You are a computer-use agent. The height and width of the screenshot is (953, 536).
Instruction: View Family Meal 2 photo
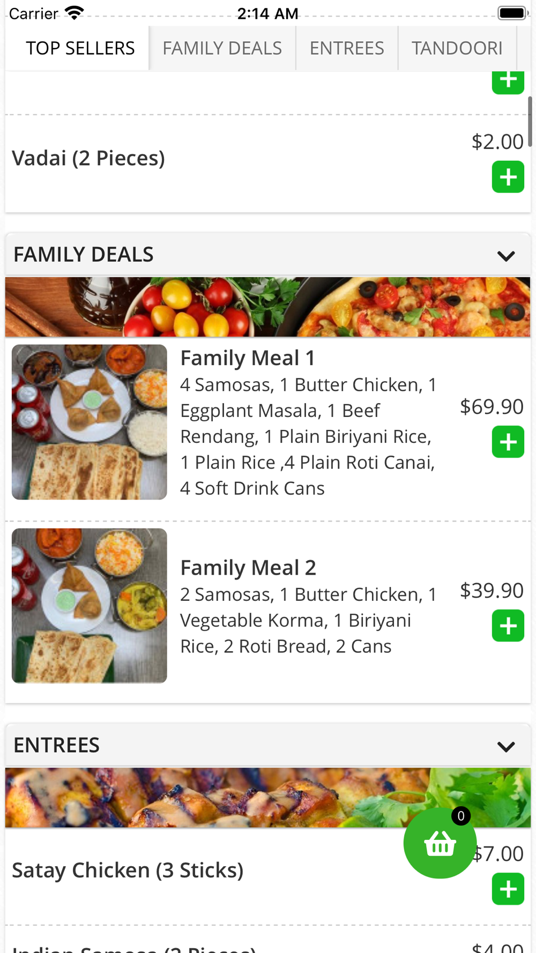[90, 606]
